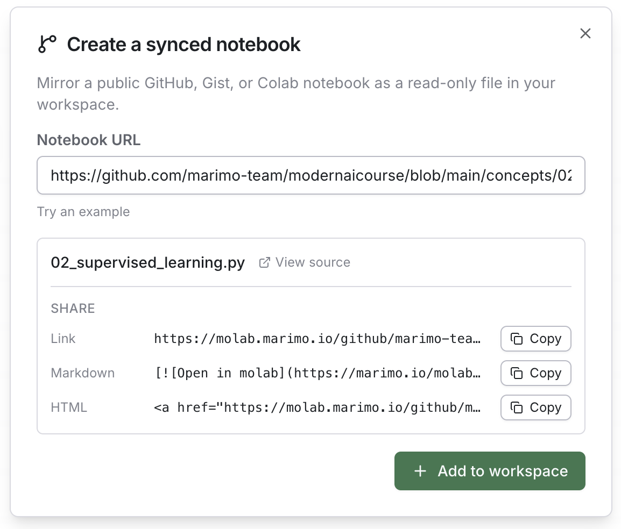Click the a href HTML snippet text
This screenshot has height=529, width=621.
pyautogui.click(x=317, y=408)
